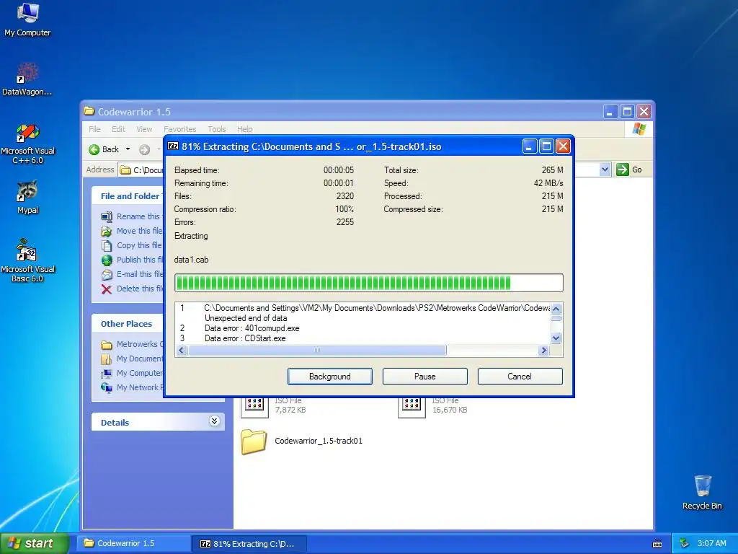Click the Metrowerks folder icon in Other Places

[107, 345]
